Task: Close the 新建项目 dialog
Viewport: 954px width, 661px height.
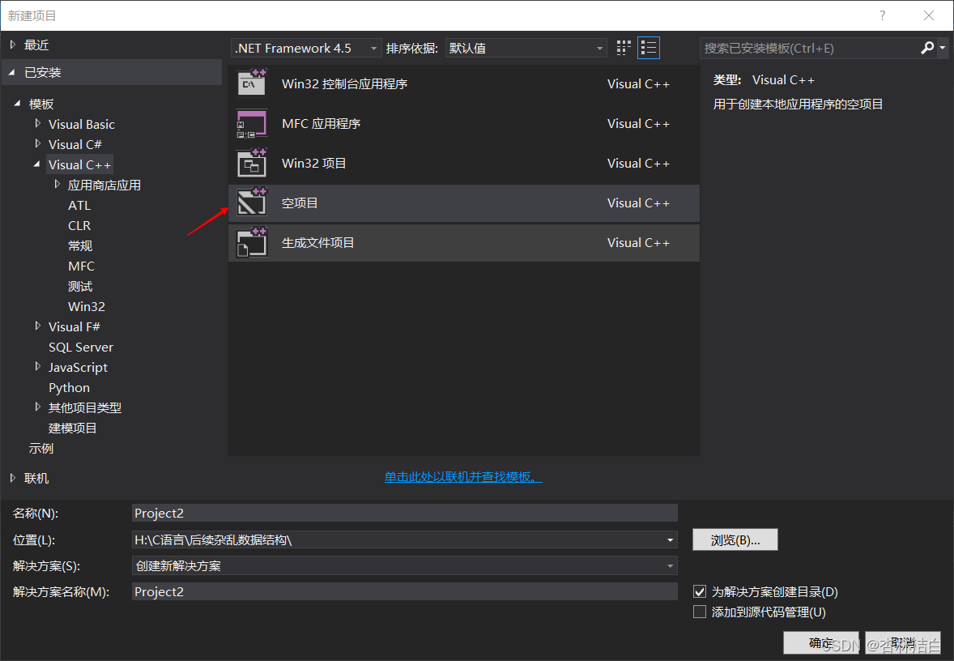Action: (928, 16)
